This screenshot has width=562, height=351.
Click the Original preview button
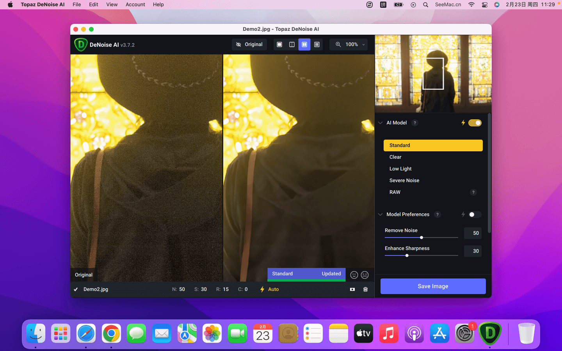coord(249,44)
